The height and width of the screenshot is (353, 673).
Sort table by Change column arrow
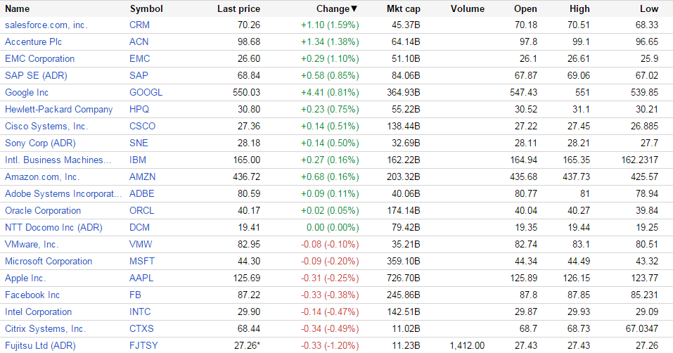[354, 9]
